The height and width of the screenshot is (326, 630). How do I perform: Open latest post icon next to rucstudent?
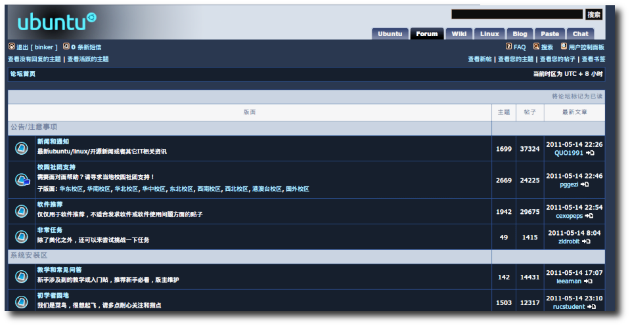(x=591, y=307)
